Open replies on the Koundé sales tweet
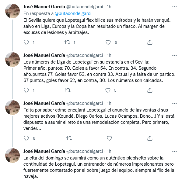The width and height of the screenshot is (182, 180). pos(26,138)
